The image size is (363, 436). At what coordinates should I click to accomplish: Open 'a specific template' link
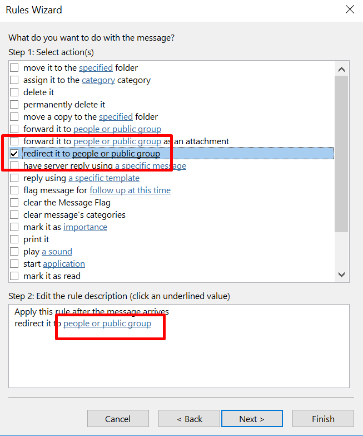pos(104,178)
